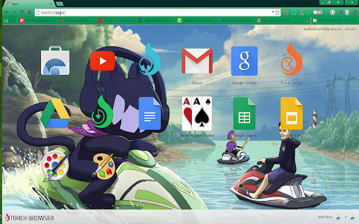Open the Watch Online Drake bookmark

[x=234, y=20]
